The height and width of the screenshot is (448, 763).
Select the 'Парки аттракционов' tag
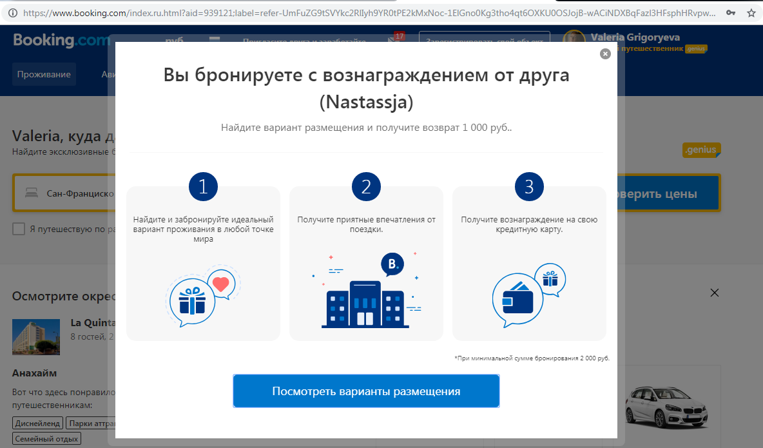pos(90,423)
